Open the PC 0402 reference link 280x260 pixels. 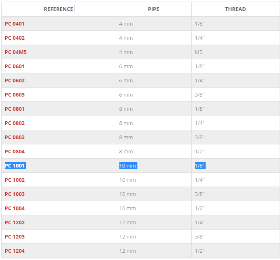pos(15,38)
